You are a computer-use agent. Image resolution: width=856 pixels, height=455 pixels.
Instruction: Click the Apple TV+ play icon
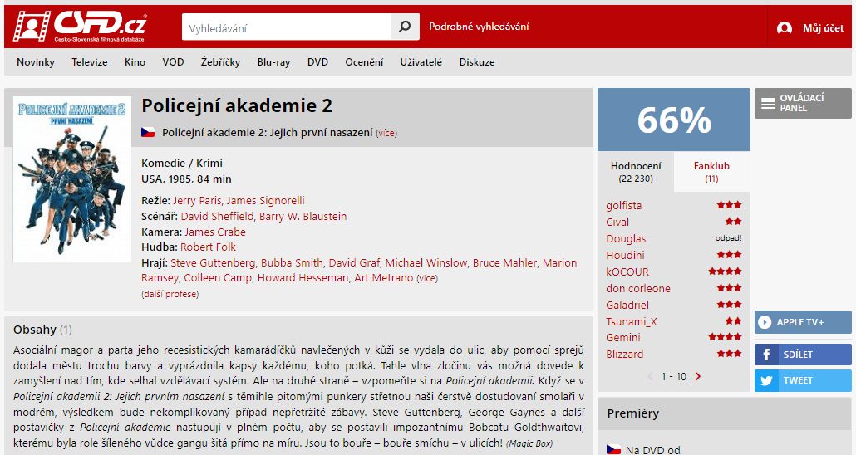(765, 322)
